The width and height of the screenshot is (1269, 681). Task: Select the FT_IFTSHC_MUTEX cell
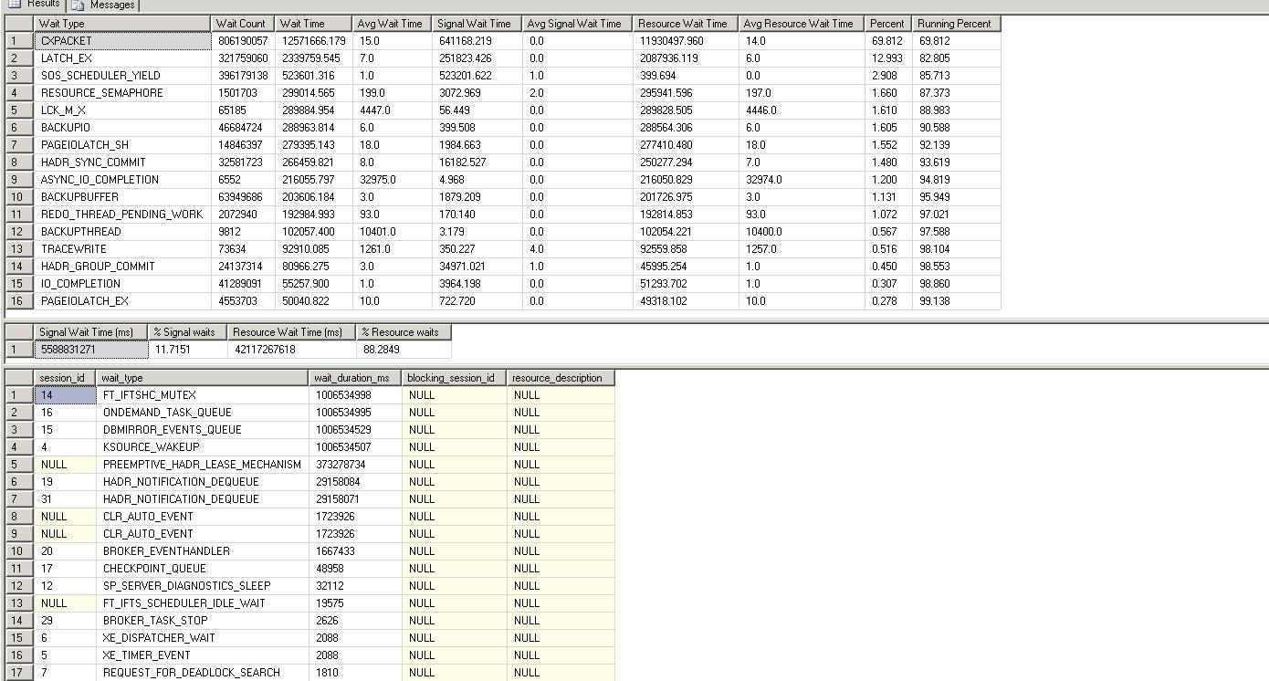[x=203, y=395]
